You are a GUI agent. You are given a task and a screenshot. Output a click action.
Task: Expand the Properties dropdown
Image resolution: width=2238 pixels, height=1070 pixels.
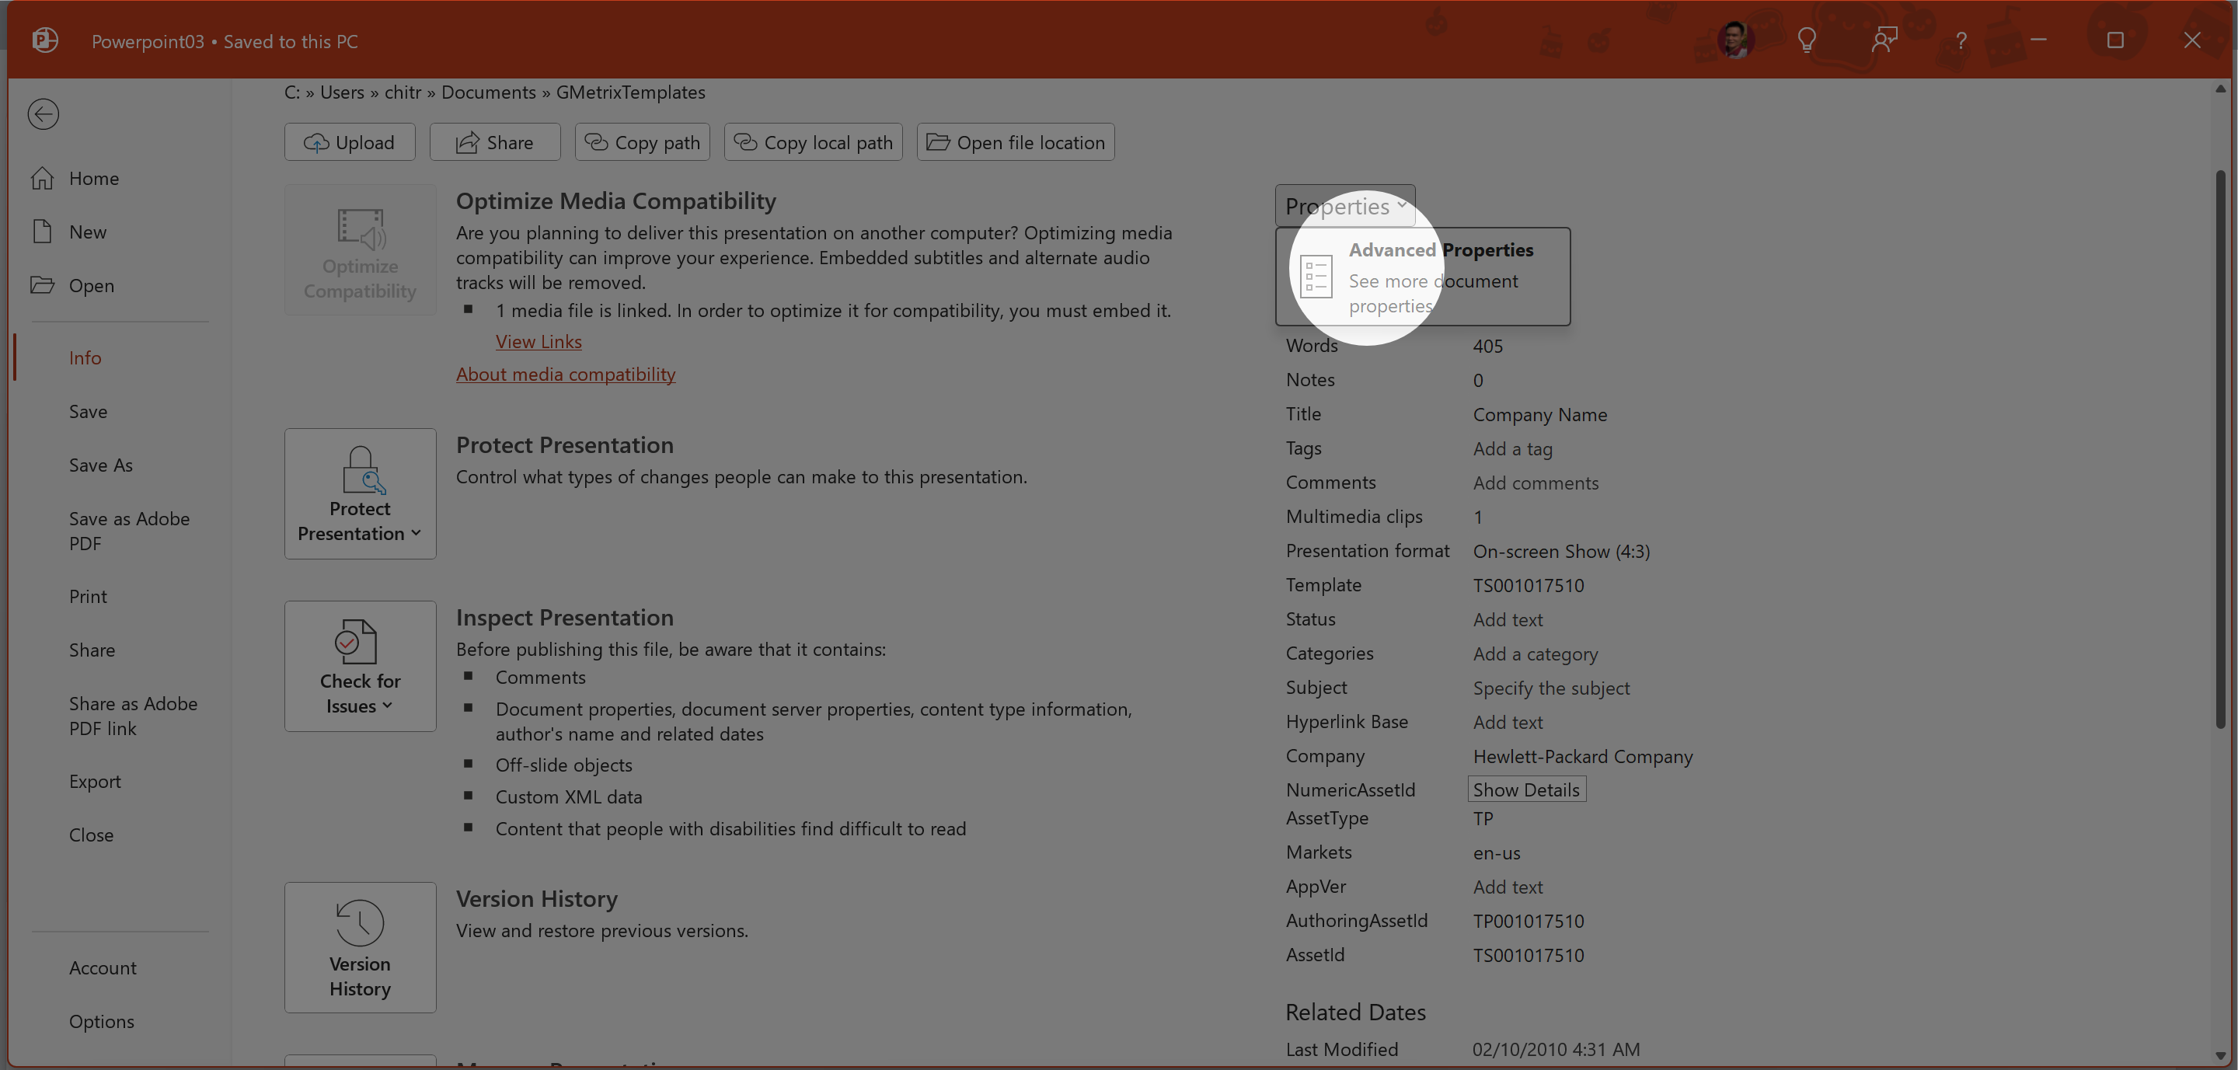coord(1344,207)
